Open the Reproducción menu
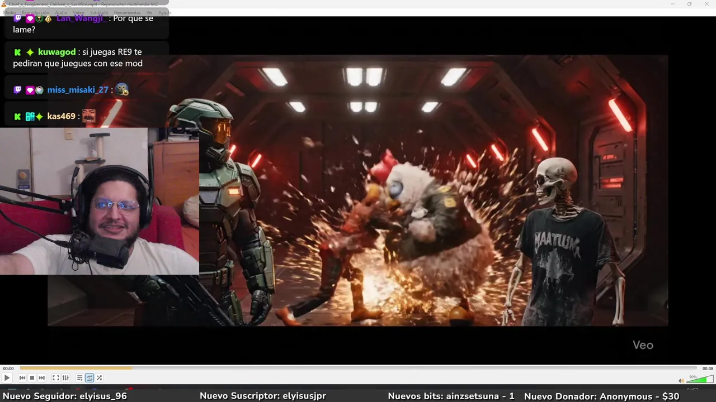 pos(35,12)
